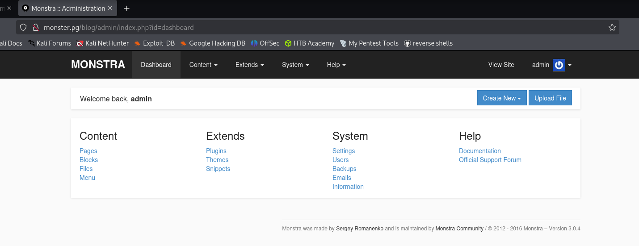Image resolution: width=639 pixels, height=246 pixels.
Task: Open Pages link under Content
Action: (88, 151)
